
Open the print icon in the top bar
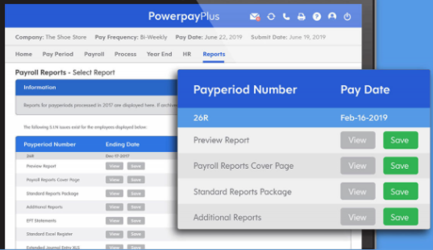pyautogui.click(x=301, y=17)
